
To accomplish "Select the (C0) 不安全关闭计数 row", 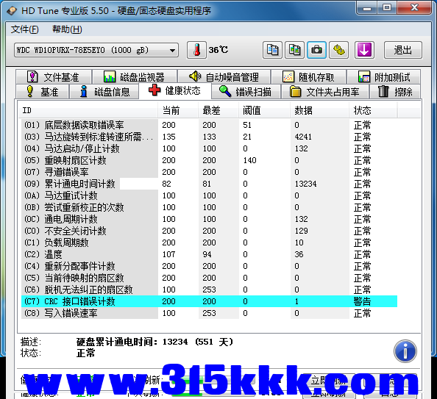I will 209,231.
